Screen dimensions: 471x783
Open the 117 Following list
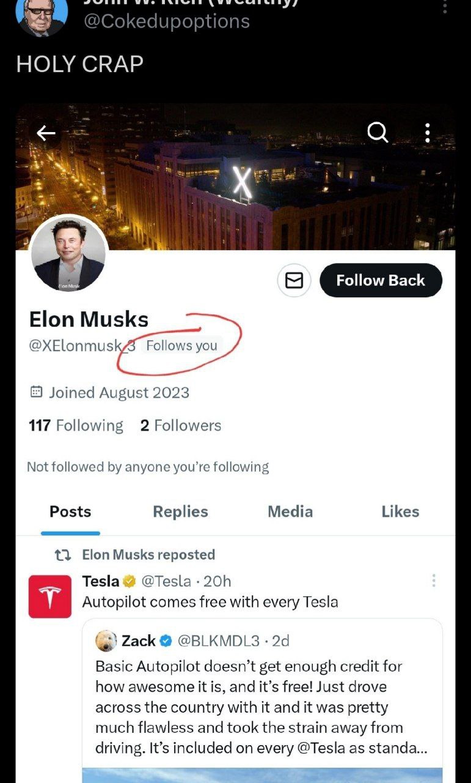[76, 425]
